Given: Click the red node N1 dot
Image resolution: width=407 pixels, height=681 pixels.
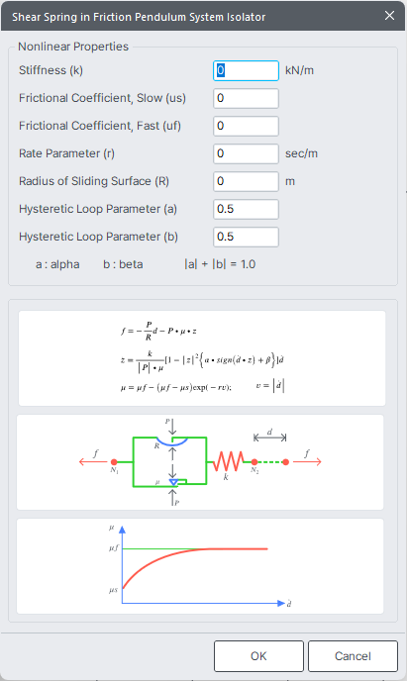Looking at the screenshot, I should (114, 462).
